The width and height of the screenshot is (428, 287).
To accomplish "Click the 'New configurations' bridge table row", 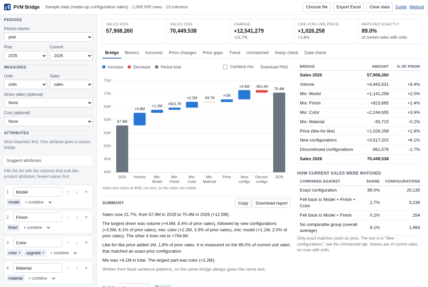I will pos(360,140).
